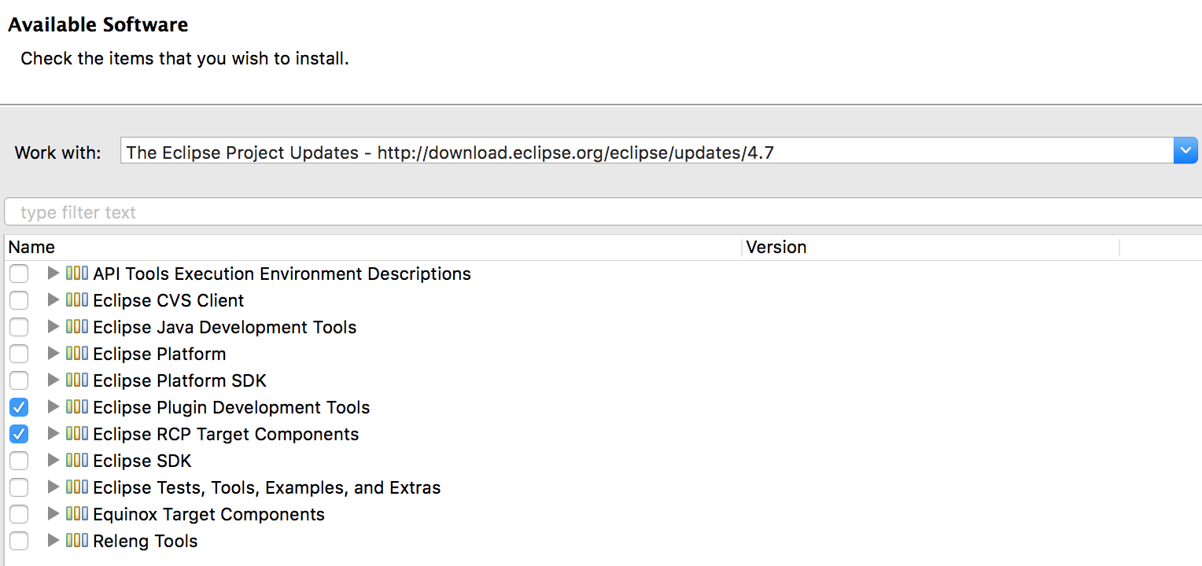Uncheck Eclipse Plugin Development Tools
1202x566 pixels.
click(19, 407)
